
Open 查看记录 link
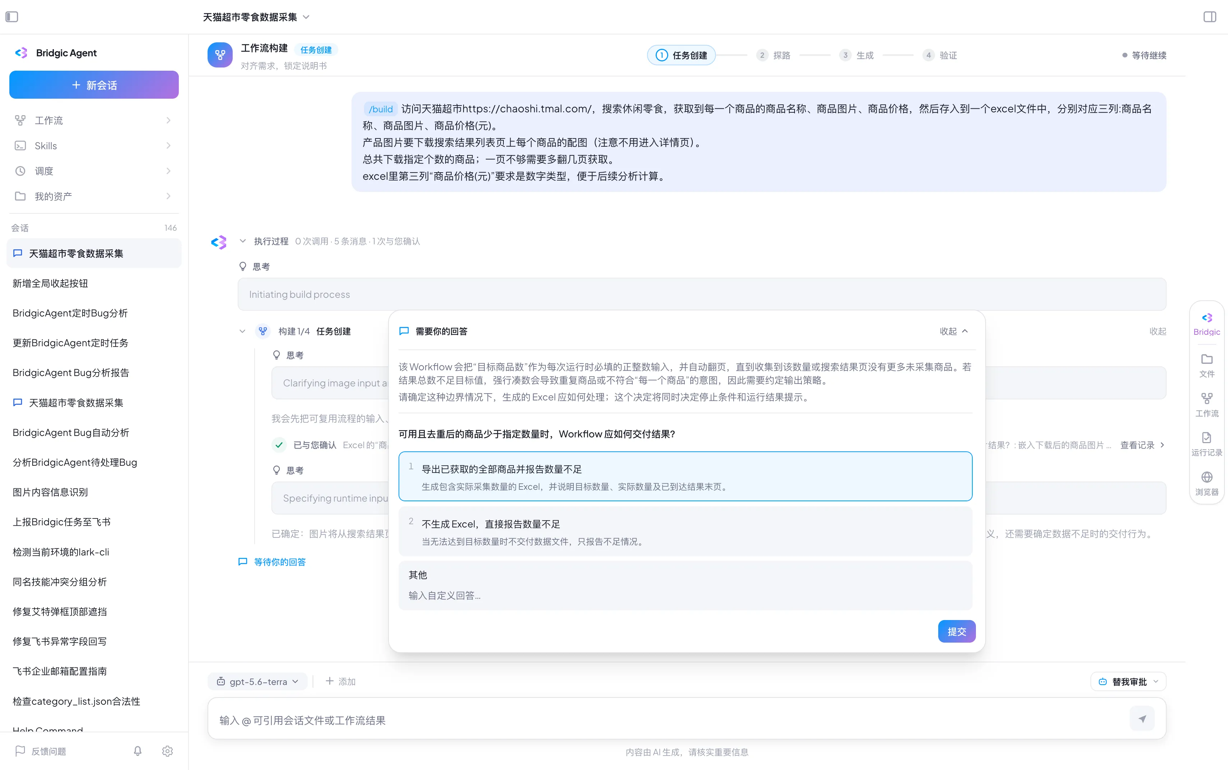pyautogui.click(x=1143, y=445)
